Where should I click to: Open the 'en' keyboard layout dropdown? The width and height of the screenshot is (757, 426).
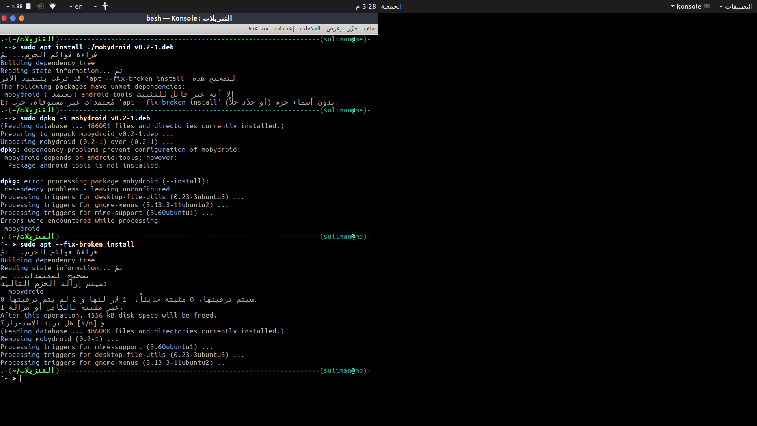[76, 6]
